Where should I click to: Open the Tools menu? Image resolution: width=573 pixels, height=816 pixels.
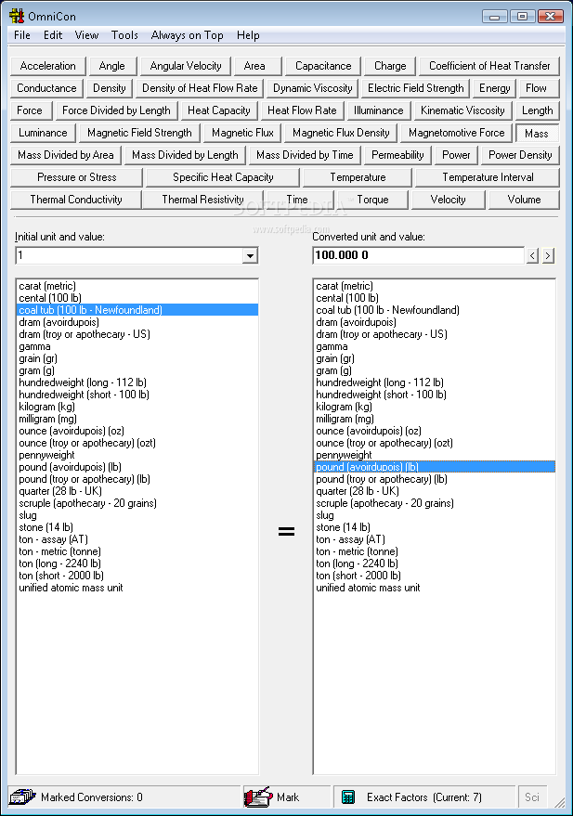(124, 35)
